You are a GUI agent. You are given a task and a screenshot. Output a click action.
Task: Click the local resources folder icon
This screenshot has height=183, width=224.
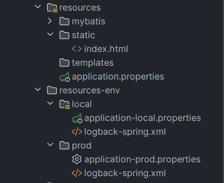coord(65,104)
